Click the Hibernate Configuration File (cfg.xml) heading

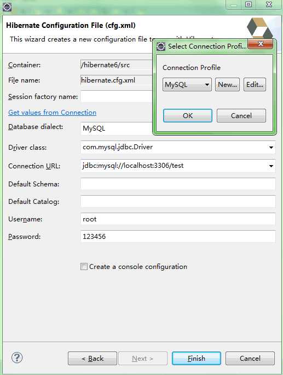(x=71, y=25)
